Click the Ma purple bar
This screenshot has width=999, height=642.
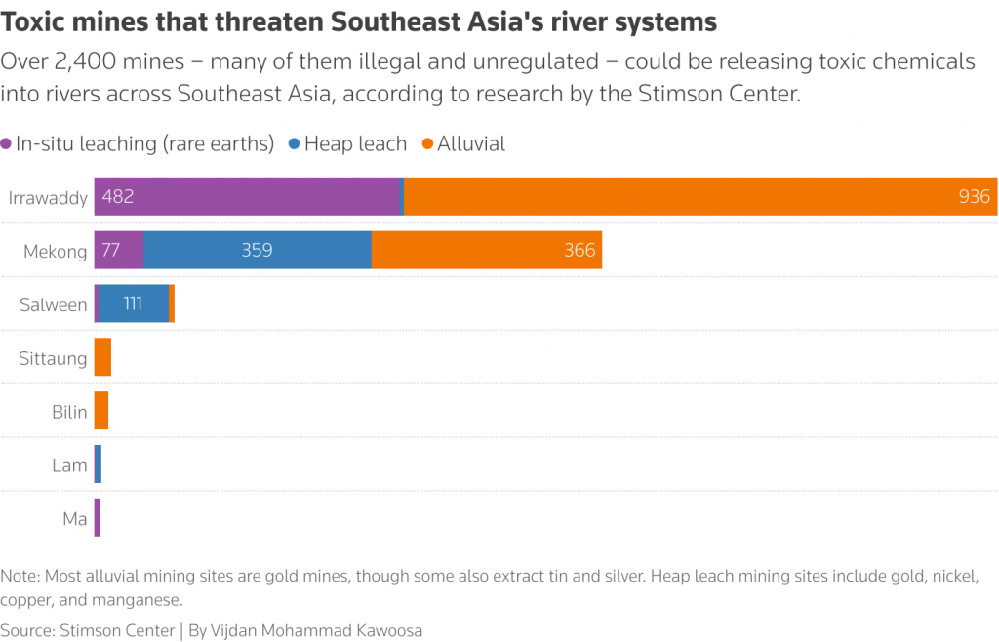click(97, 517)
